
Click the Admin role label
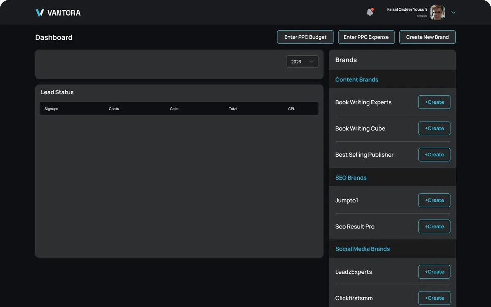(x=421, y=16)
